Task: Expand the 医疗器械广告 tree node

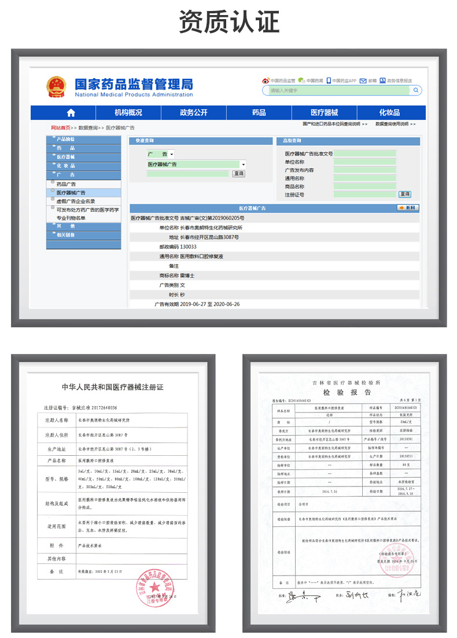Action: pos(53,190)
